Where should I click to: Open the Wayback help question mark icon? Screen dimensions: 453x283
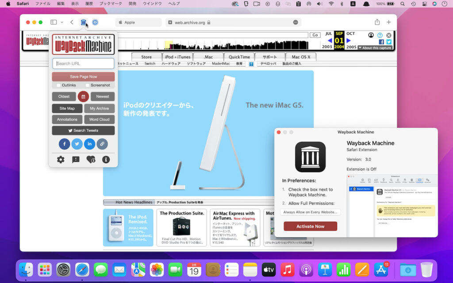[380, 35]
